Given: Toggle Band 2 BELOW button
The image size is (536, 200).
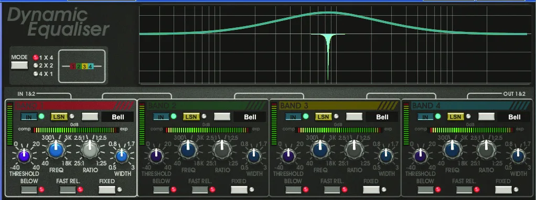Looking at the screenshot, I should [x=162, y=190].
